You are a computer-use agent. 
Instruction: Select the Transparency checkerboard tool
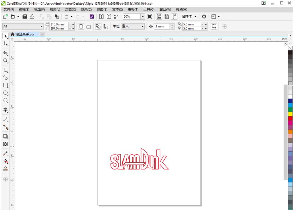pos(5,144)
